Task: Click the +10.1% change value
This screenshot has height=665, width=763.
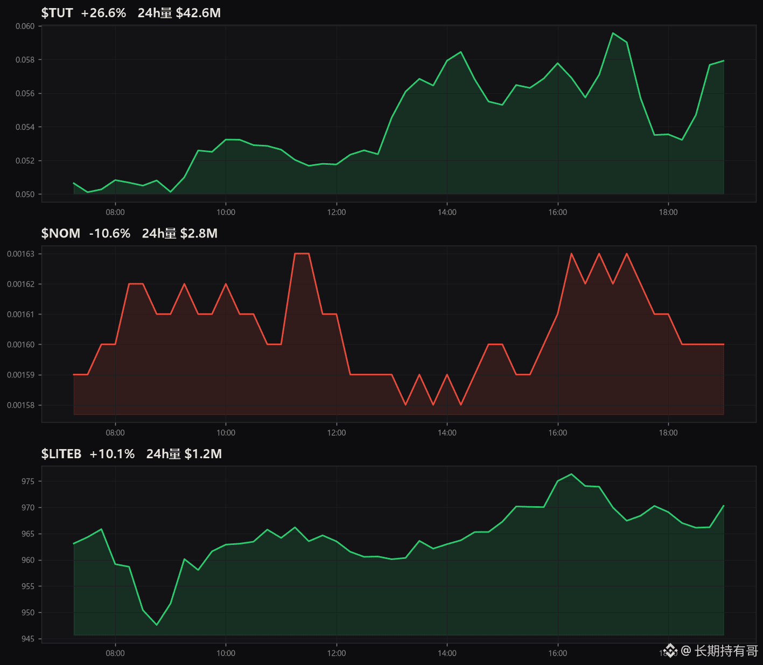Action: (x=112, y=454)
